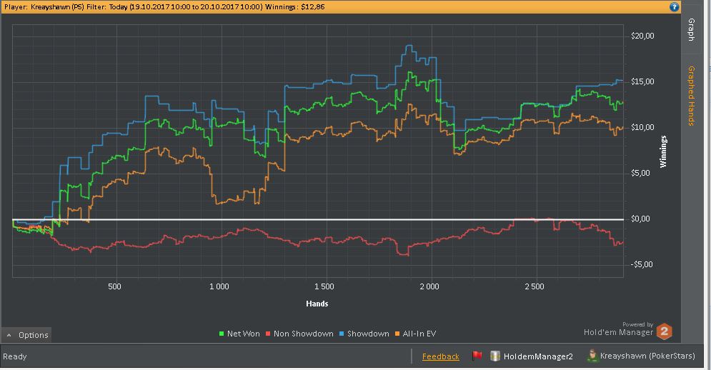Click the Winnings axis title
Viewport: 711px width, 370px height.
click(663, 151)
